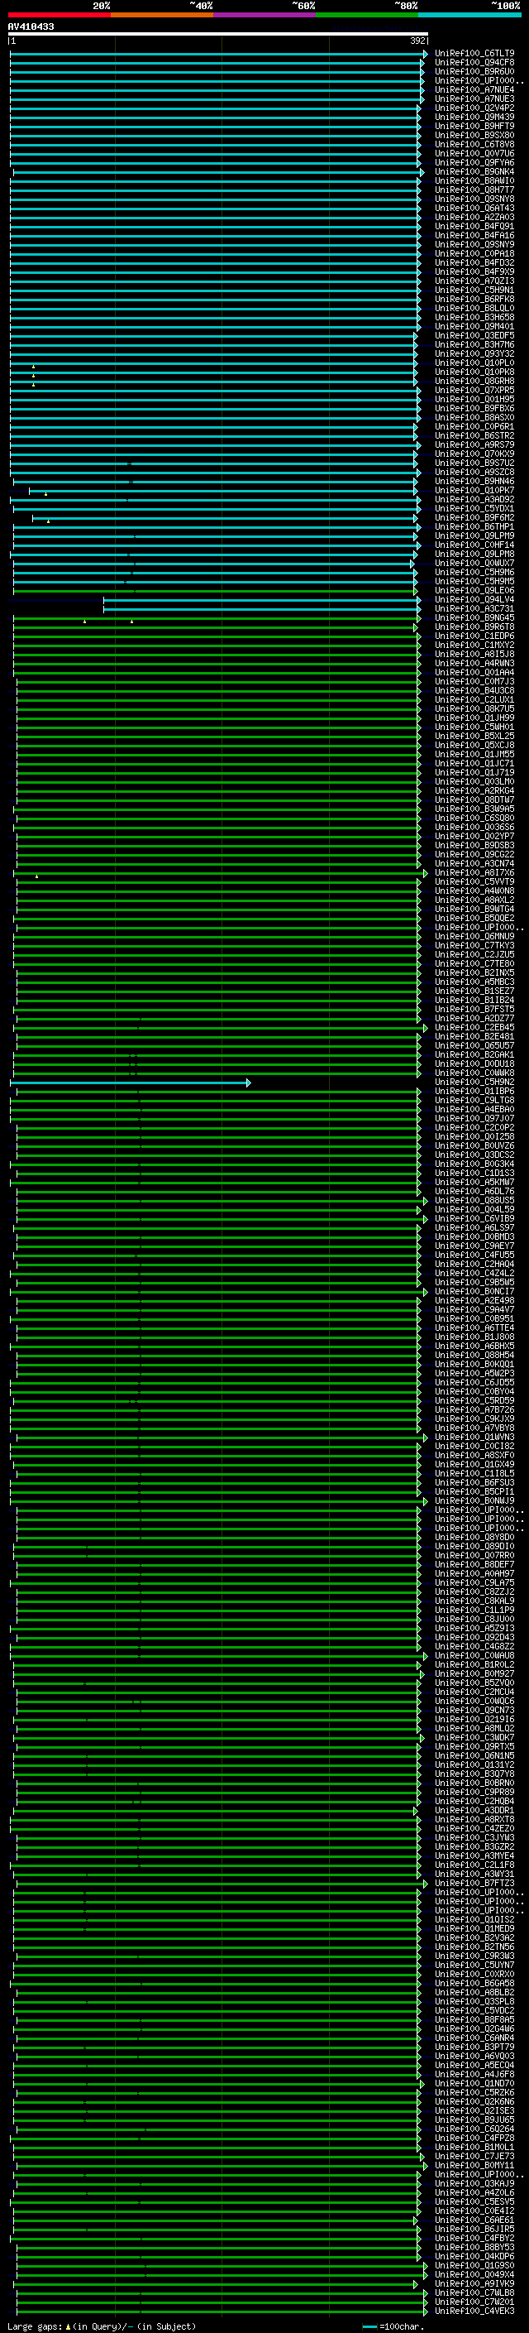Viewport: 529px width, 2333px height.
Task: Click label UniRef100_B6RFK8
Action: [x=474, y=299]
